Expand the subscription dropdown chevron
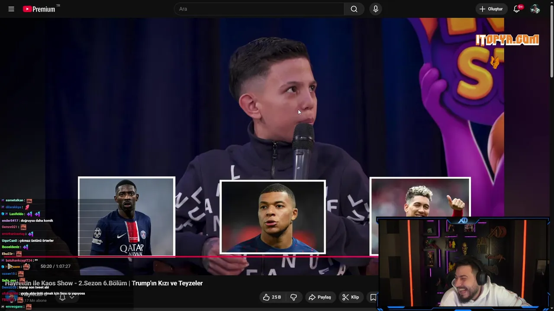 [x=72, y=297]
